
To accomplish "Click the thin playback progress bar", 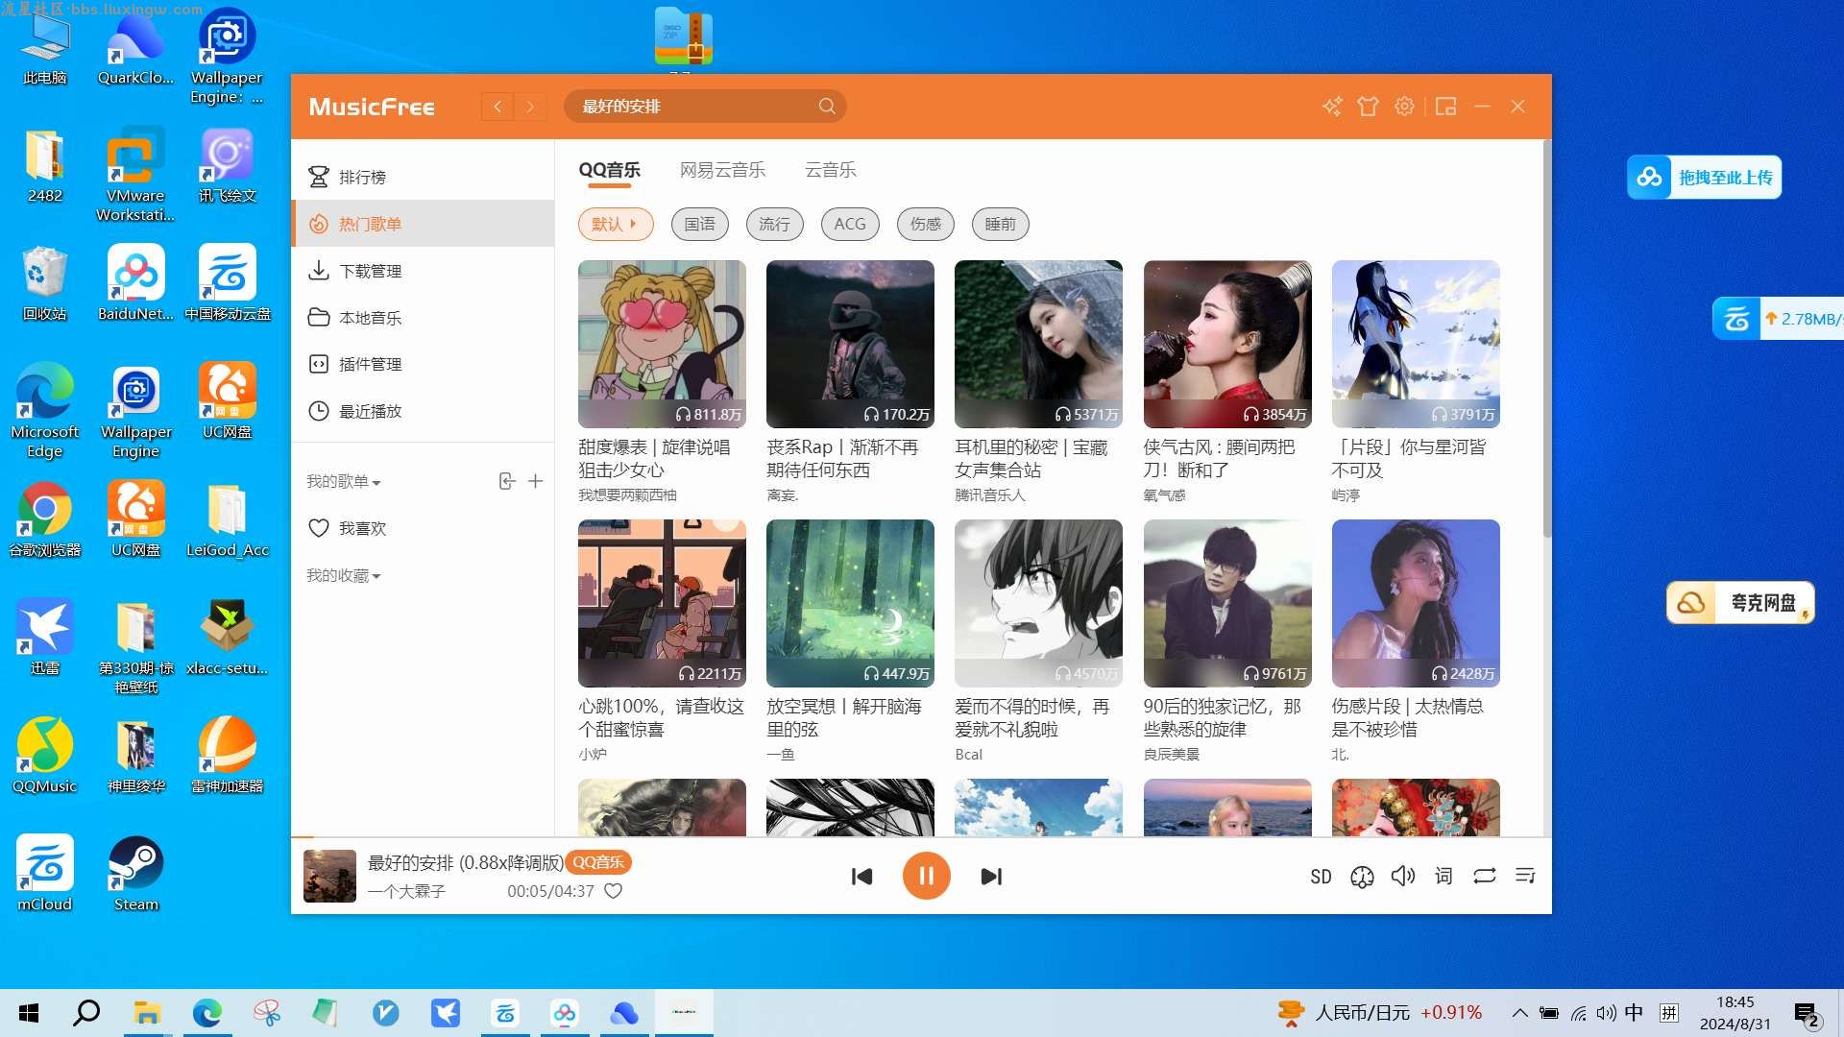I will tap(921, 838).
